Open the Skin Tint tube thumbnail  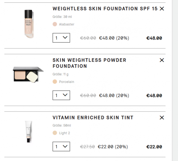click(x=28, y=132)
